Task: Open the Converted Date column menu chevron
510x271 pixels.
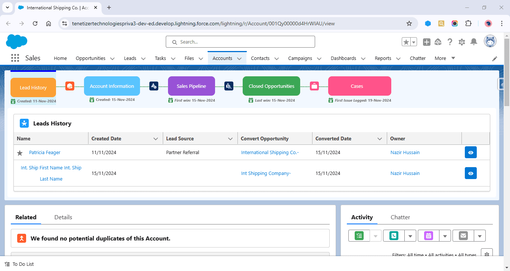Action: click(380, 138)
